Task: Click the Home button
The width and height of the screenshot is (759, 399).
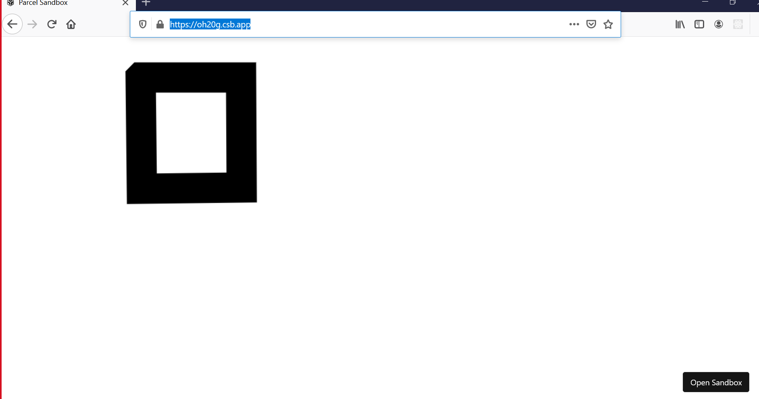Action: (x=71, y=24)
